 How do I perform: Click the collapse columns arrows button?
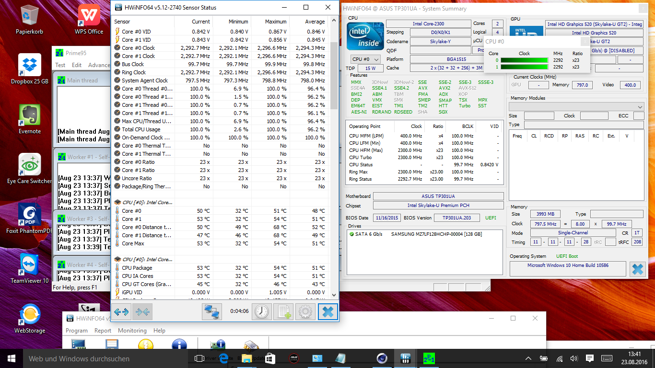click(x=143, y=312)
